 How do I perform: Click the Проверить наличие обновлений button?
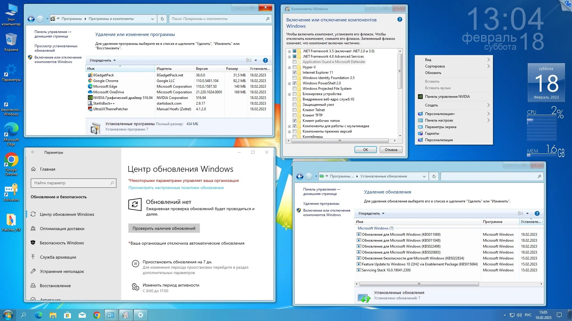[164, 228]
